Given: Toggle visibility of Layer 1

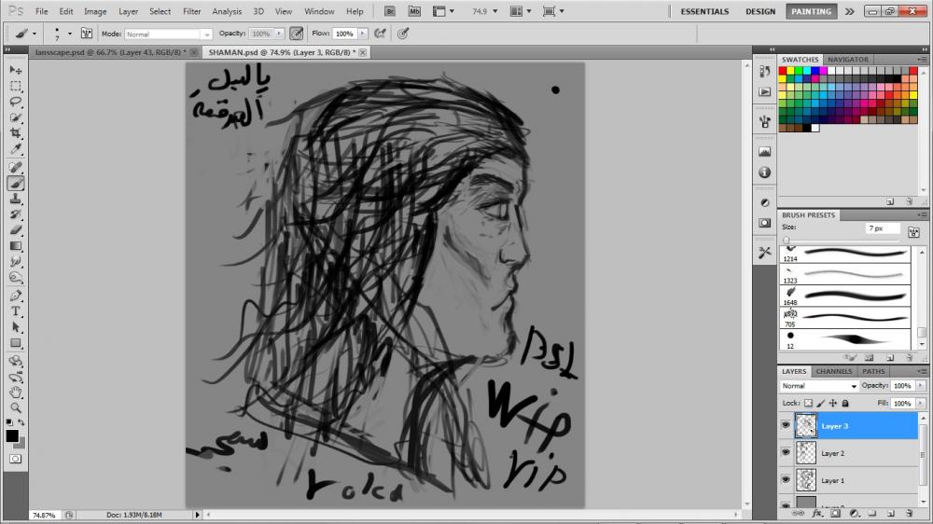Looking at the screenshot, I should tap(786, 480).
